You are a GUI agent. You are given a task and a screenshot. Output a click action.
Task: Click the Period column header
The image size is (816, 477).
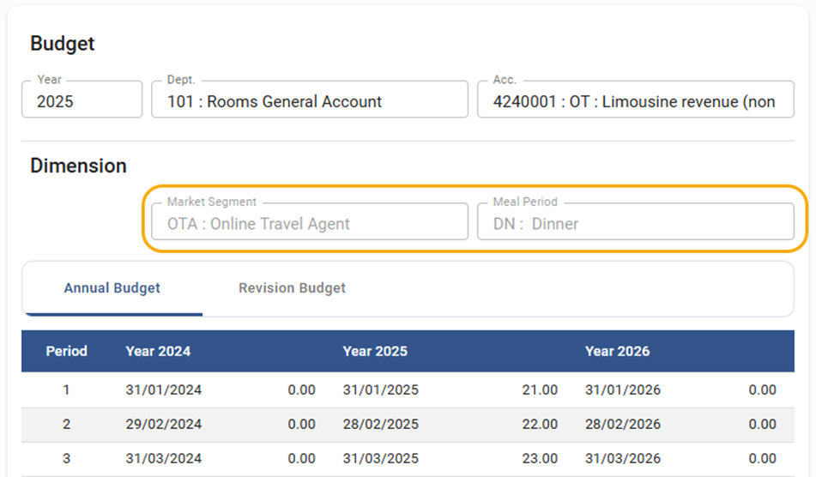(66, 351)
